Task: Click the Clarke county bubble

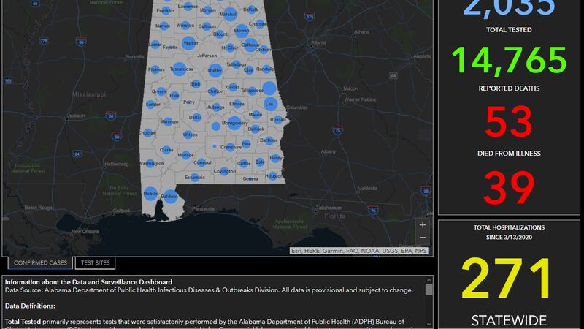Action: point(166,150)
